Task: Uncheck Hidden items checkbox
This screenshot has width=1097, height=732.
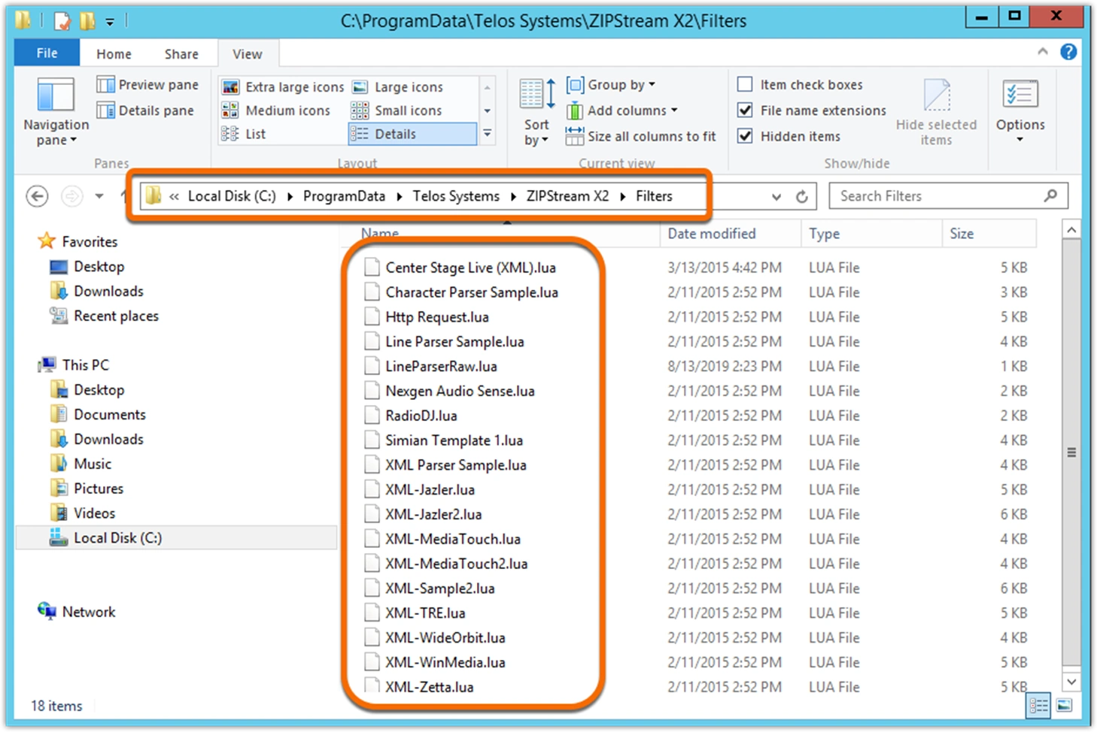Action: click(x=745, y=136)
